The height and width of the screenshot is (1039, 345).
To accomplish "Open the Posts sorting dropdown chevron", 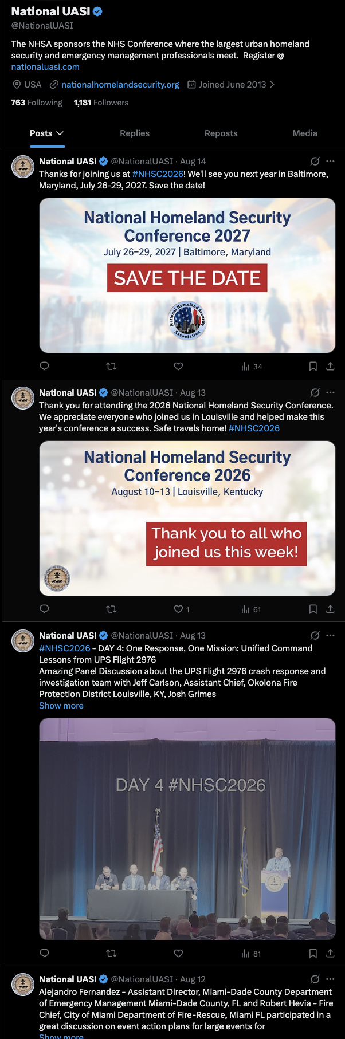I will click(60, 133).
